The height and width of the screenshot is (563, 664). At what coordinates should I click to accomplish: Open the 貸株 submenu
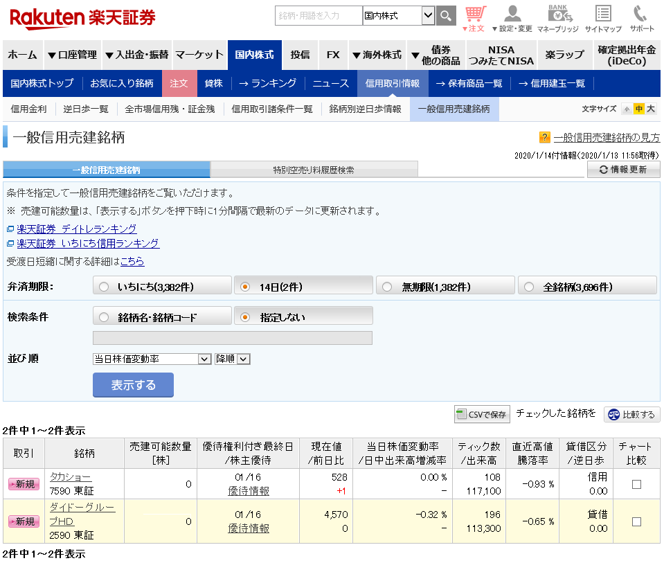click(x=213, y=84)
